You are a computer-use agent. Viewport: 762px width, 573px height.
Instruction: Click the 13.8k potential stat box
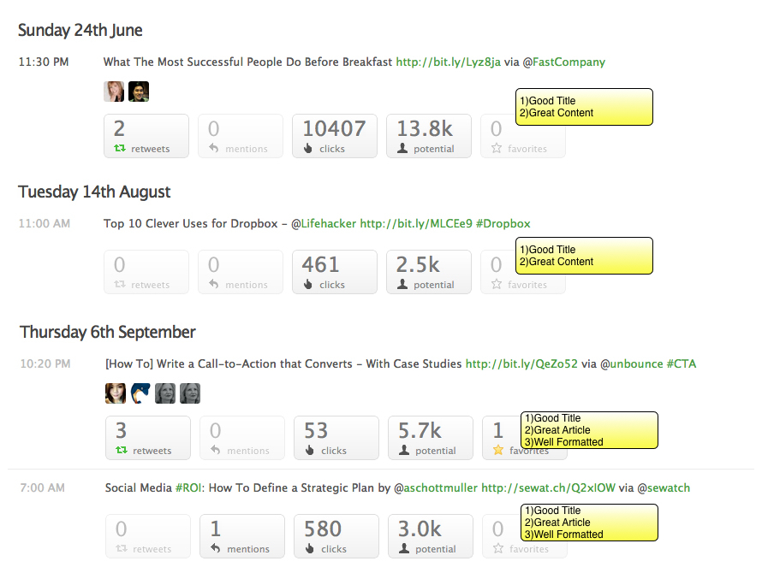(429, 136)
